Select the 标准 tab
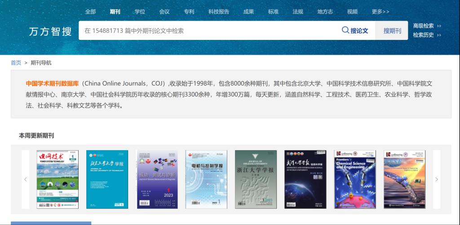The width and height of the screenshot is (460, 225). 273,12
